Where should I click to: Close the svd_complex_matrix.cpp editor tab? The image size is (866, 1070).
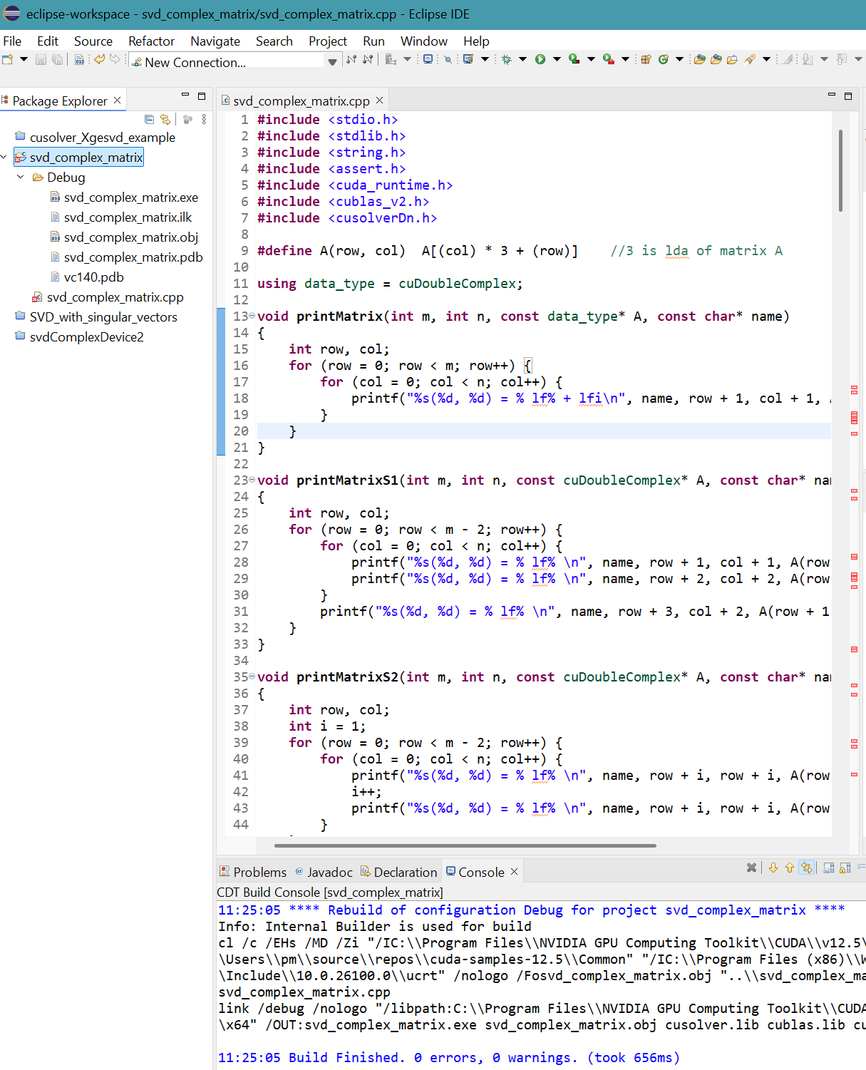[x=380, y=101]
